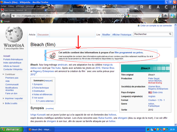Click the film reel clock icon in the notice
The width and height of the screenshot is (177, 132).
[x=53, y=55]
